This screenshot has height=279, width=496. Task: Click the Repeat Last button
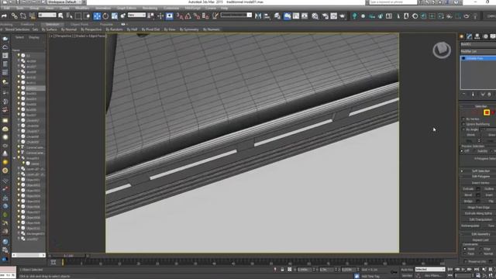click(x=480, y=240)
